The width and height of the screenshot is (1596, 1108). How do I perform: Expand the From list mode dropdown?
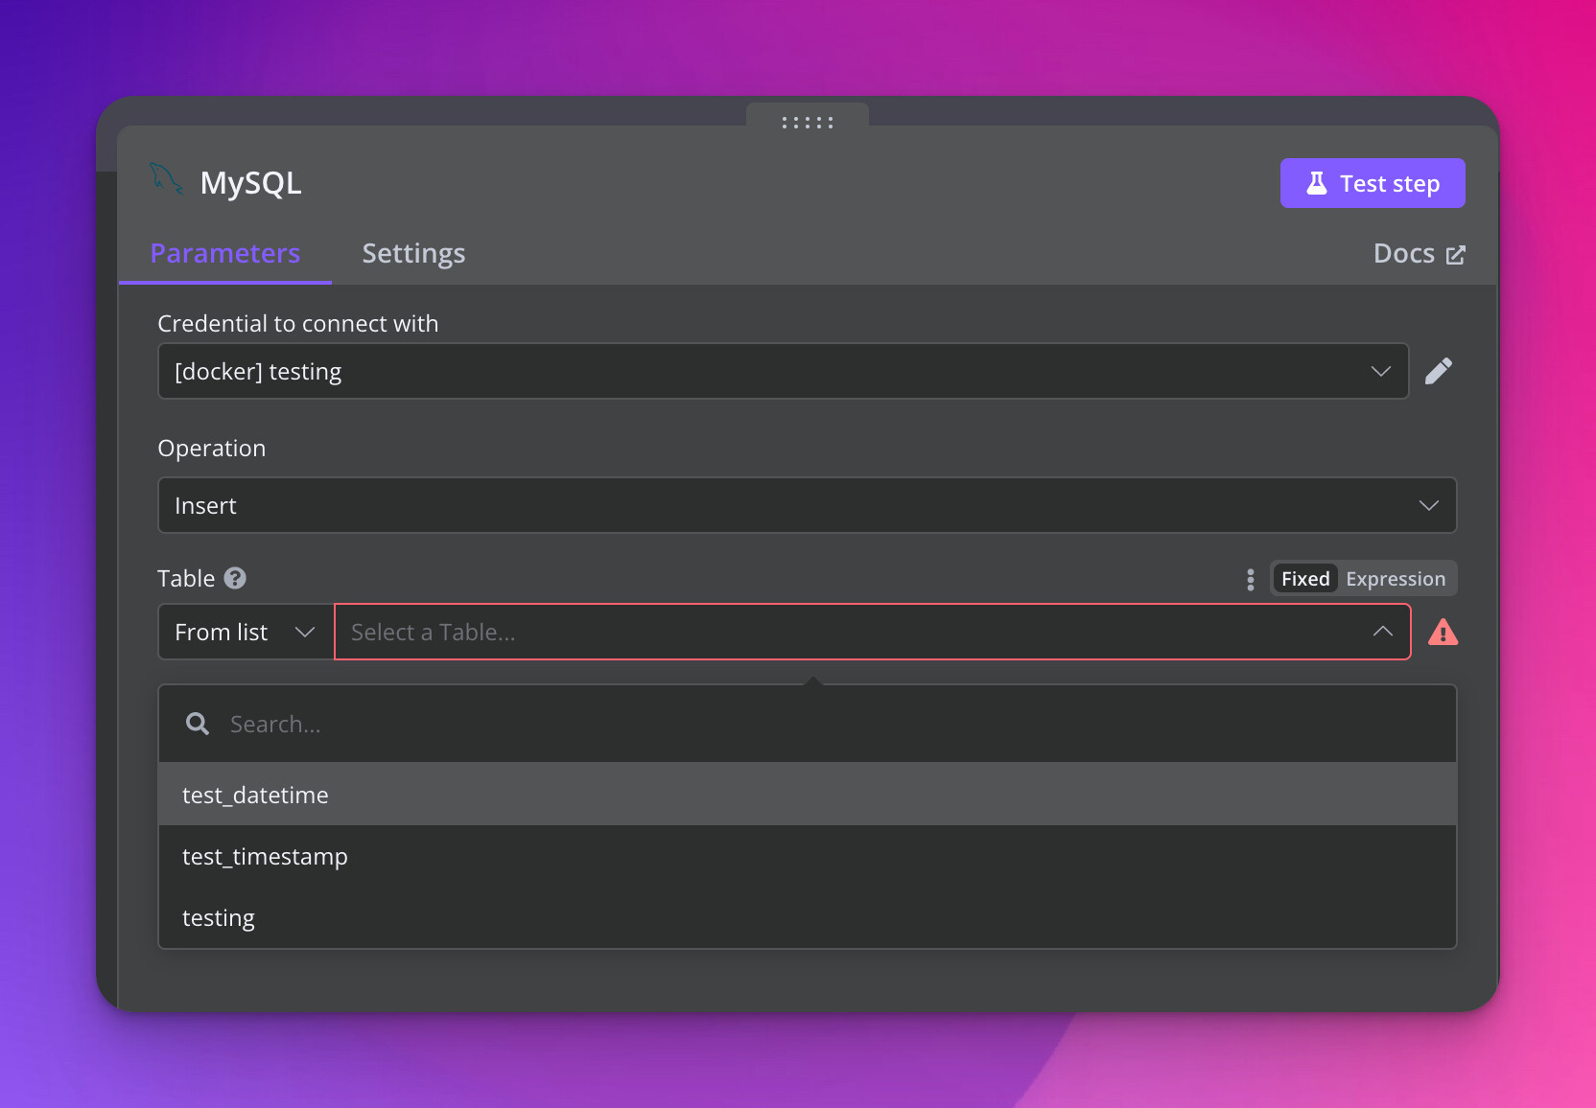[x=246, y=632]
